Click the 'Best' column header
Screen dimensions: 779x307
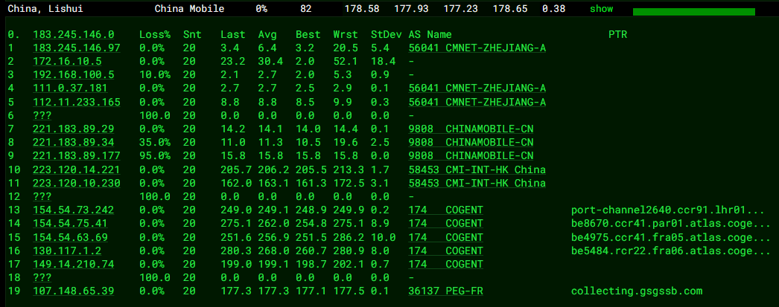click(308, 35)
